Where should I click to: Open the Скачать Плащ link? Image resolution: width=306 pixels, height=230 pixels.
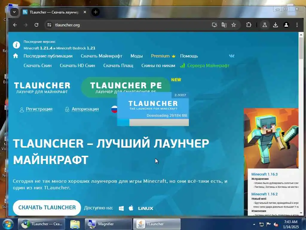coord(118,66)
